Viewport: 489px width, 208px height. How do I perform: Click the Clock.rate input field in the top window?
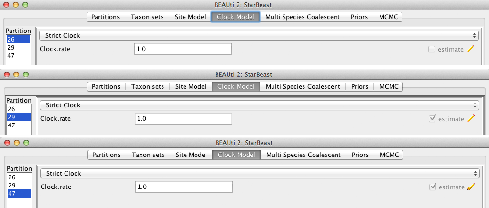click(x=183, y=49)
